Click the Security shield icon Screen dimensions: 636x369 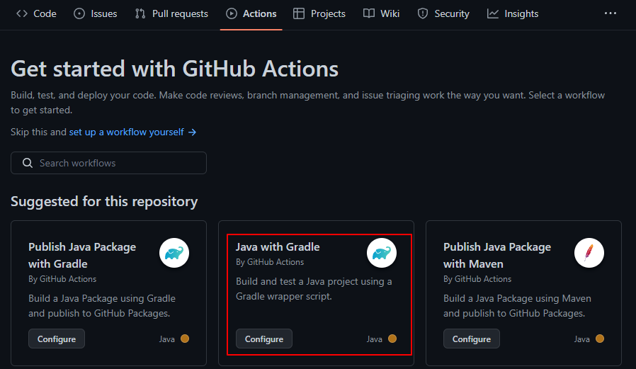[x=423, y=13]
